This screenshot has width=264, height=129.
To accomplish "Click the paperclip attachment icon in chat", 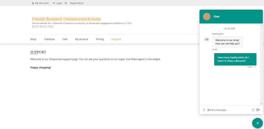I will (204, 110).
